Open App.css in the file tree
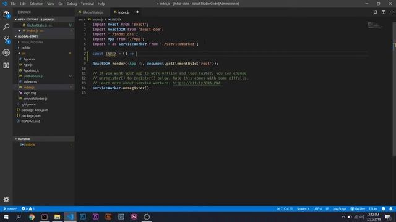Screen dimensions: 396x222 coord(29,59)
